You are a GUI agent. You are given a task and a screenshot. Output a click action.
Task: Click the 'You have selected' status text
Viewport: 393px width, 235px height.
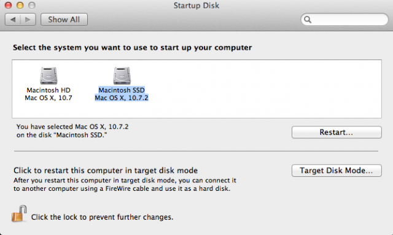(x=72, y=131)
